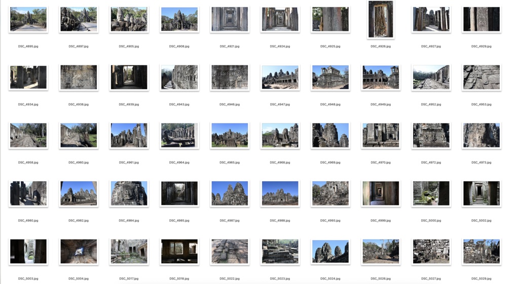
Task: Click the thumbnail of DSC_4964.jpg
Action: [x=179, y=135]
